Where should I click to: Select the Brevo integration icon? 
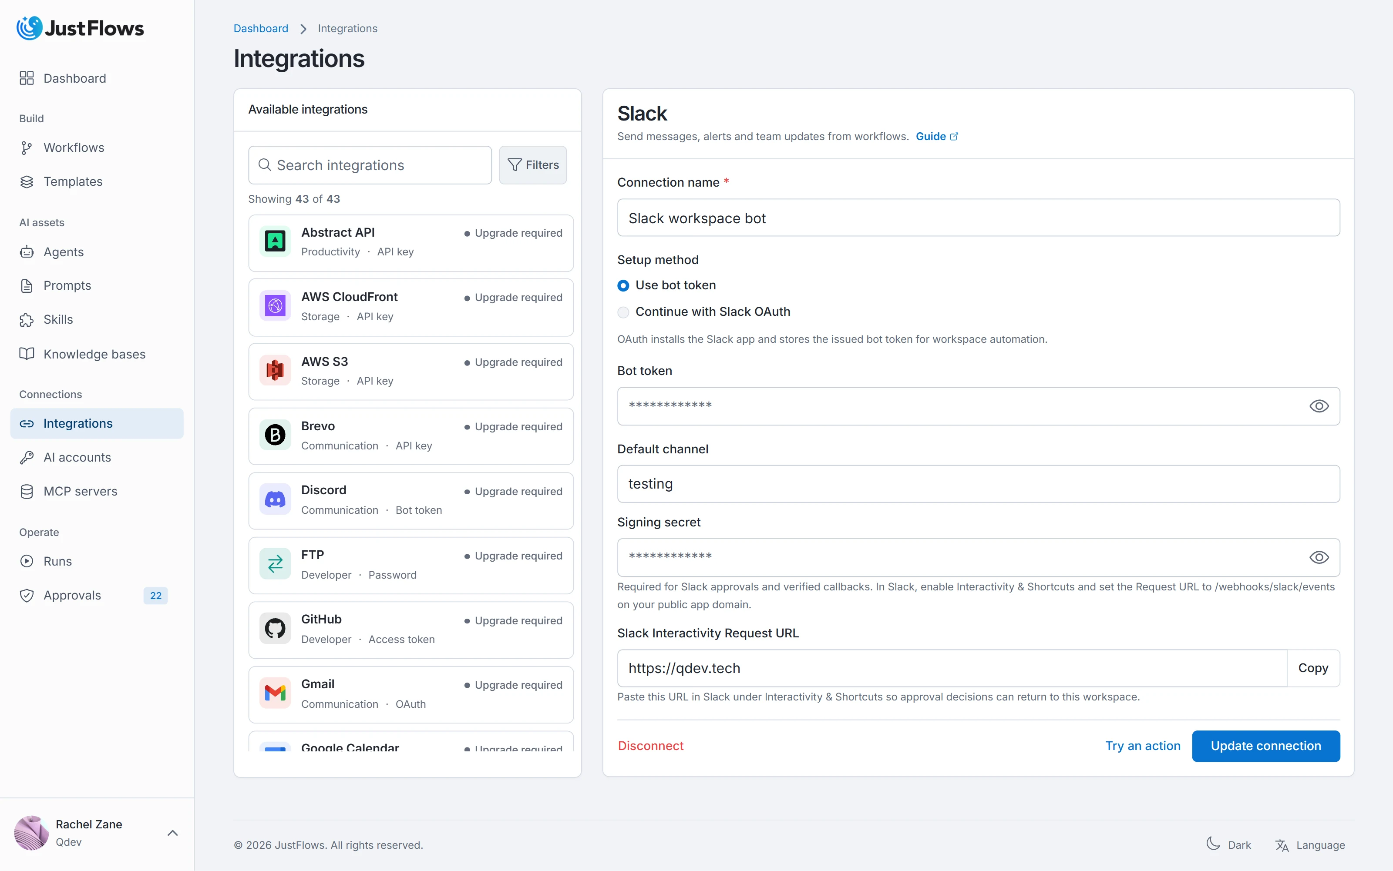click(x=275, y=435)
